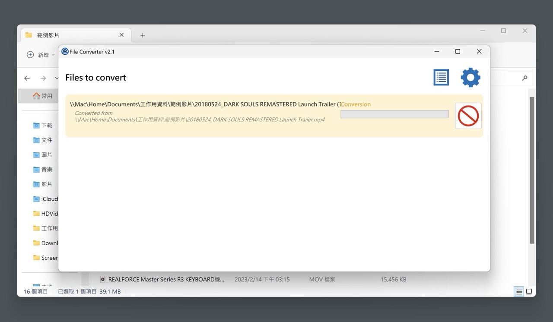Click the conversion progress bar
The height and width of the screenshot is (322, 553).
pos(394,114)
